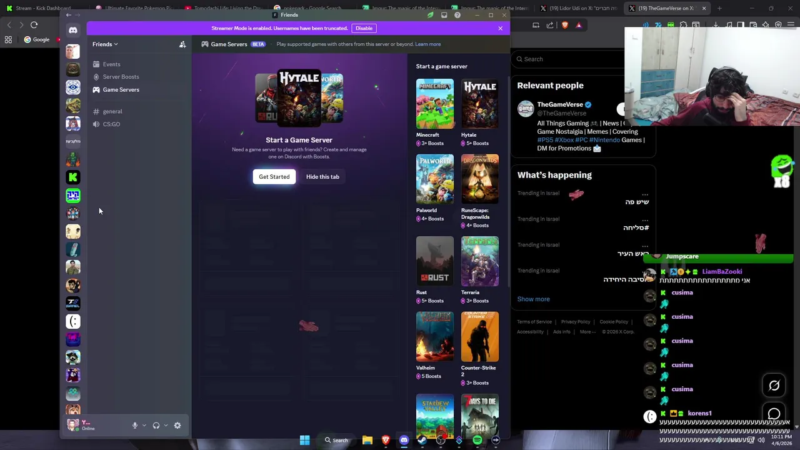Choose the RuneScape: Dragonwilds server card

(x=480, y=191)
